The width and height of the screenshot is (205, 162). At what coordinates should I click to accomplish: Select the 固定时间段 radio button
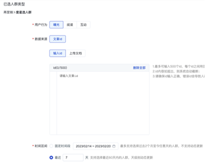tap(51, 146)
